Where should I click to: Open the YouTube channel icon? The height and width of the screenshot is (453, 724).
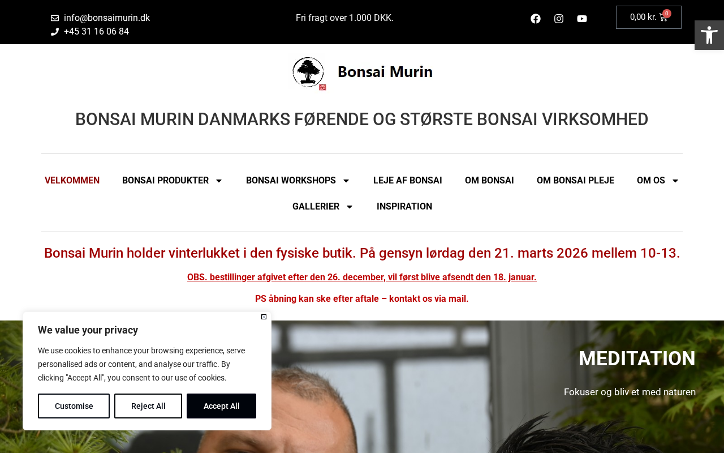tap(582, 19)
